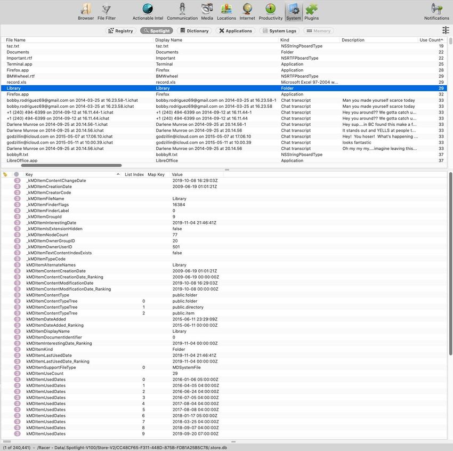
Task: Open the Browser toolbar icon
Action: 86,12
